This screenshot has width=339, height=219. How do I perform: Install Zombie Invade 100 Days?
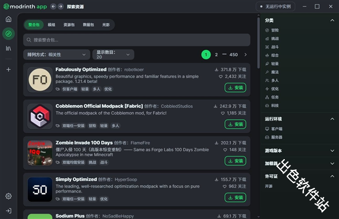coord(236,161)
